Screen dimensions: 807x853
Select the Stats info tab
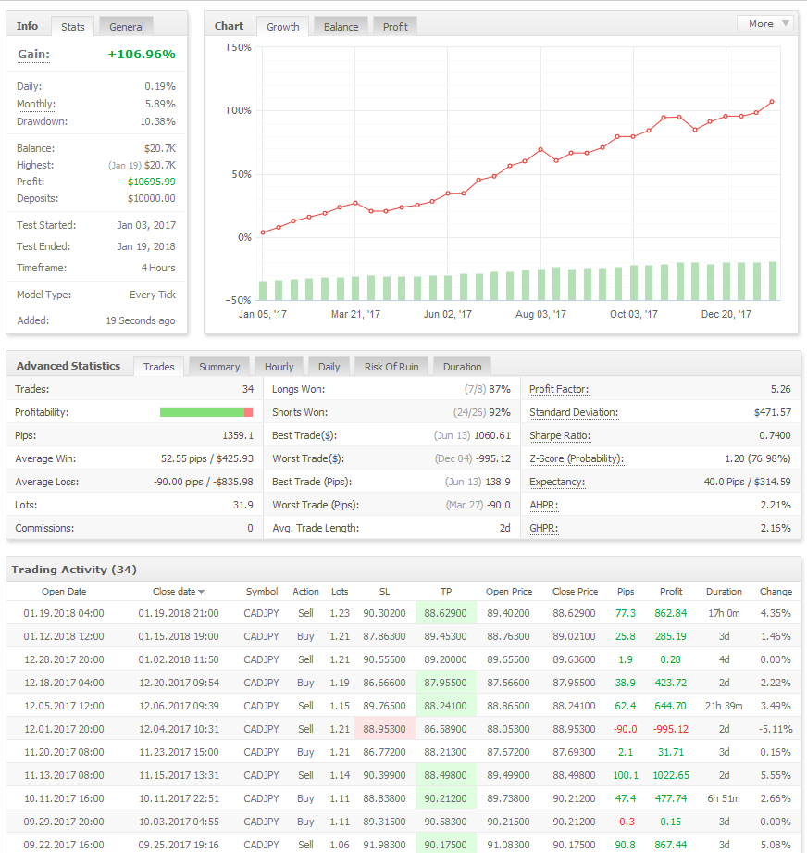(72, 27)
